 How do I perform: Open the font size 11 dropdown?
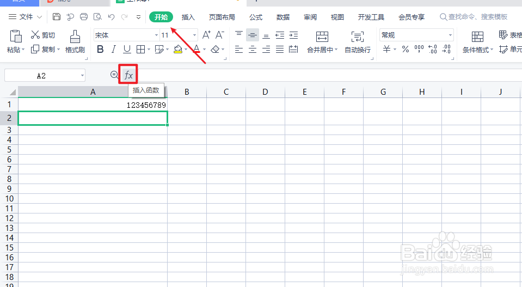tap(194, 35)
